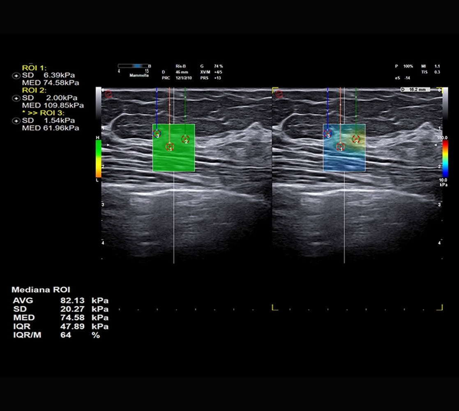
Task: Select ROI marker 1 on the stiffness color map
Action: click(x=340, y=146)
